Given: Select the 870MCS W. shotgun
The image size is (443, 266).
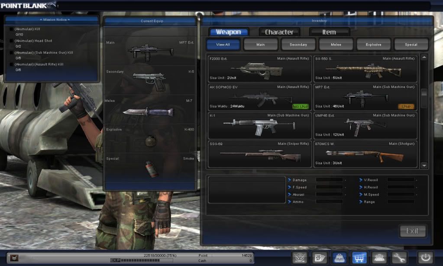Looking at the screenshot, I should click(365, 154).
